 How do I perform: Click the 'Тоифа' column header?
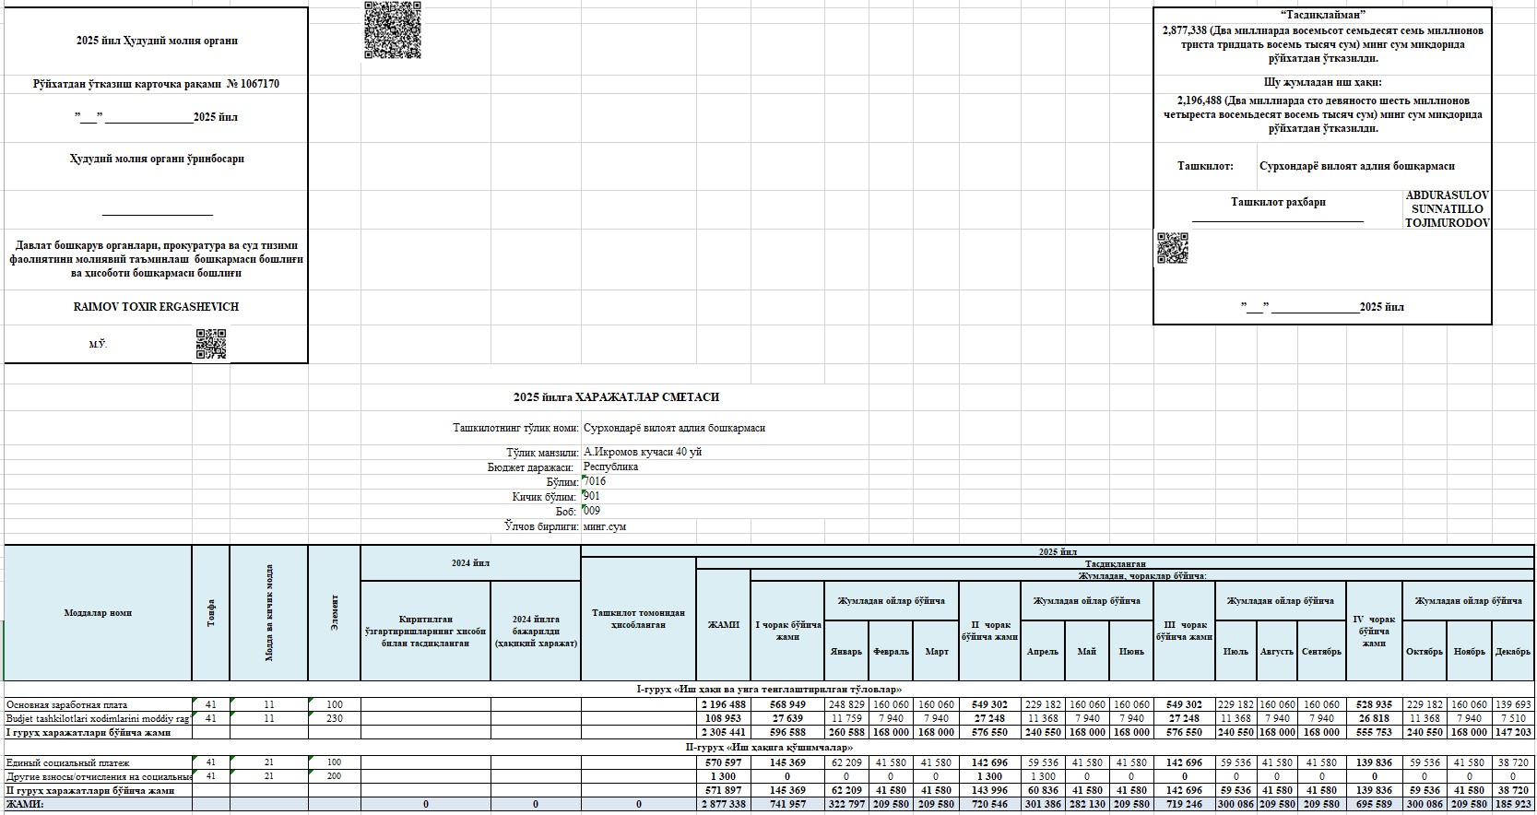point(211,613)
